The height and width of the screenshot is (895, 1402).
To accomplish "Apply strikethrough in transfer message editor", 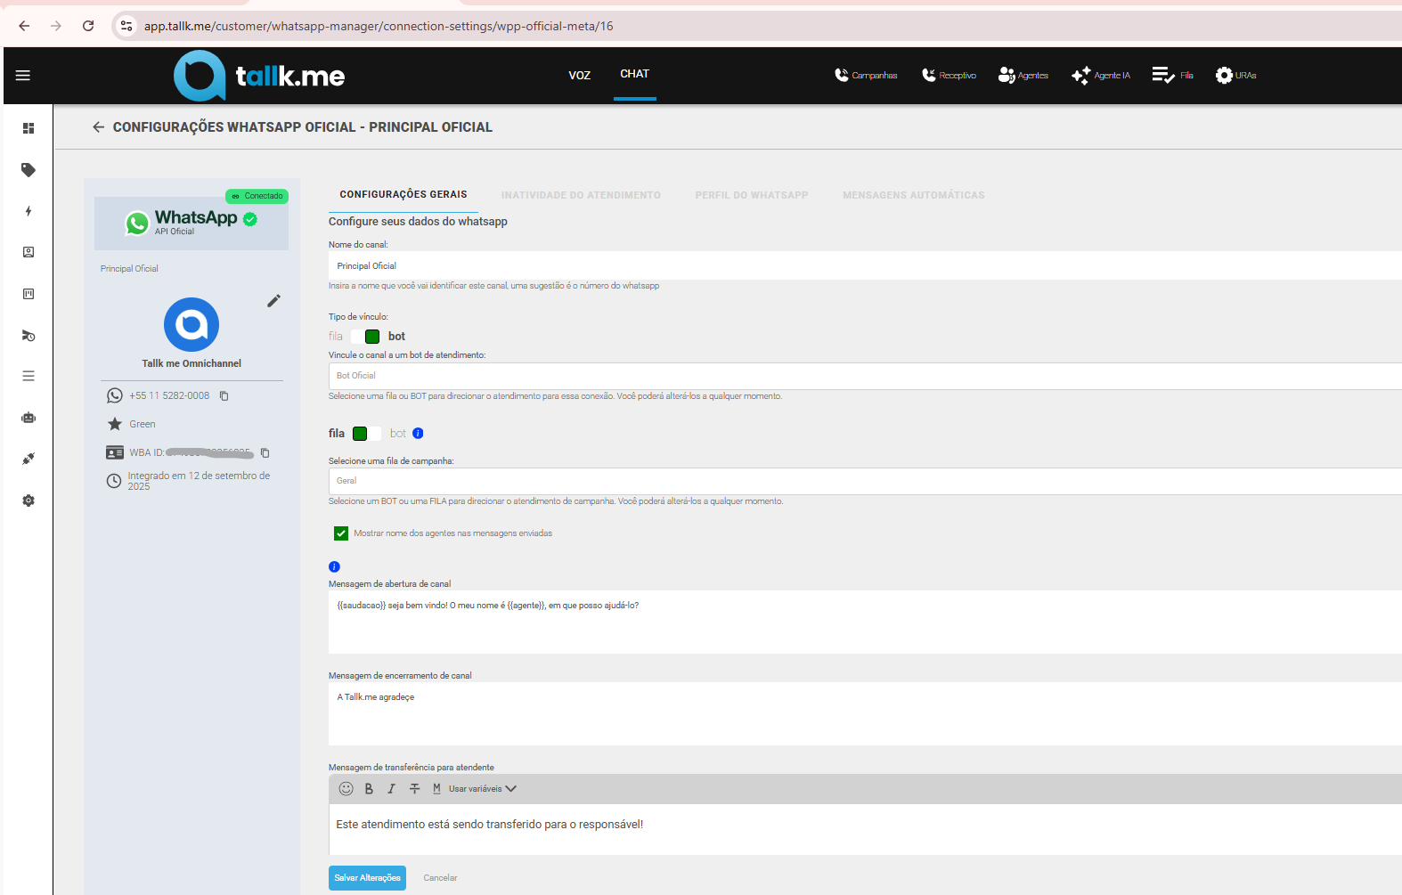I will tap(414, 789).
